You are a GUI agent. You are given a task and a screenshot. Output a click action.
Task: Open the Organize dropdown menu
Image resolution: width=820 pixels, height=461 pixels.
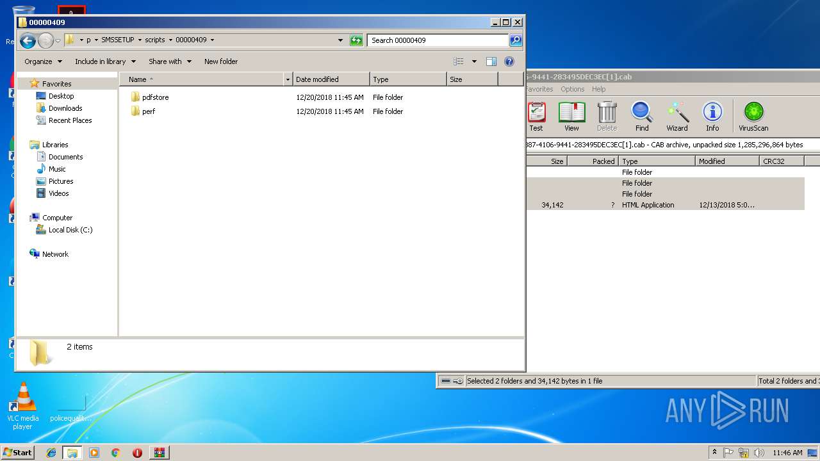43,61
